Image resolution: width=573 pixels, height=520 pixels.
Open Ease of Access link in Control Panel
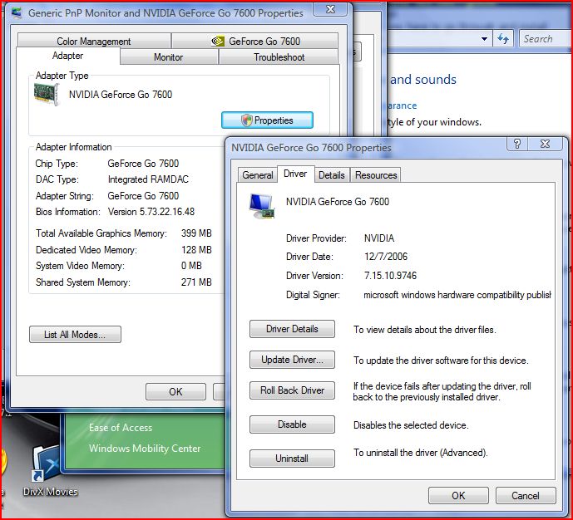click(121, 428)
